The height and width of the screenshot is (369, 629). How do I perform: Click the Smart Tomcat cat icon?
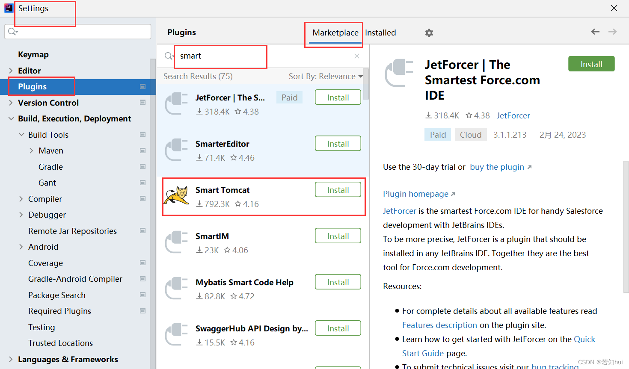(x=177, y=196)
